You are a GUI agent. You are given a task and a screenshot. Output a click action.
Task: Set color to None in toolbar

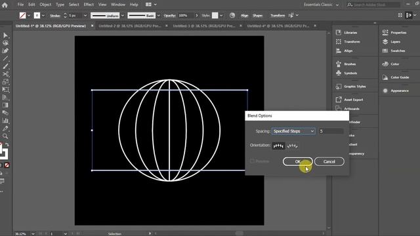(7, 165)
